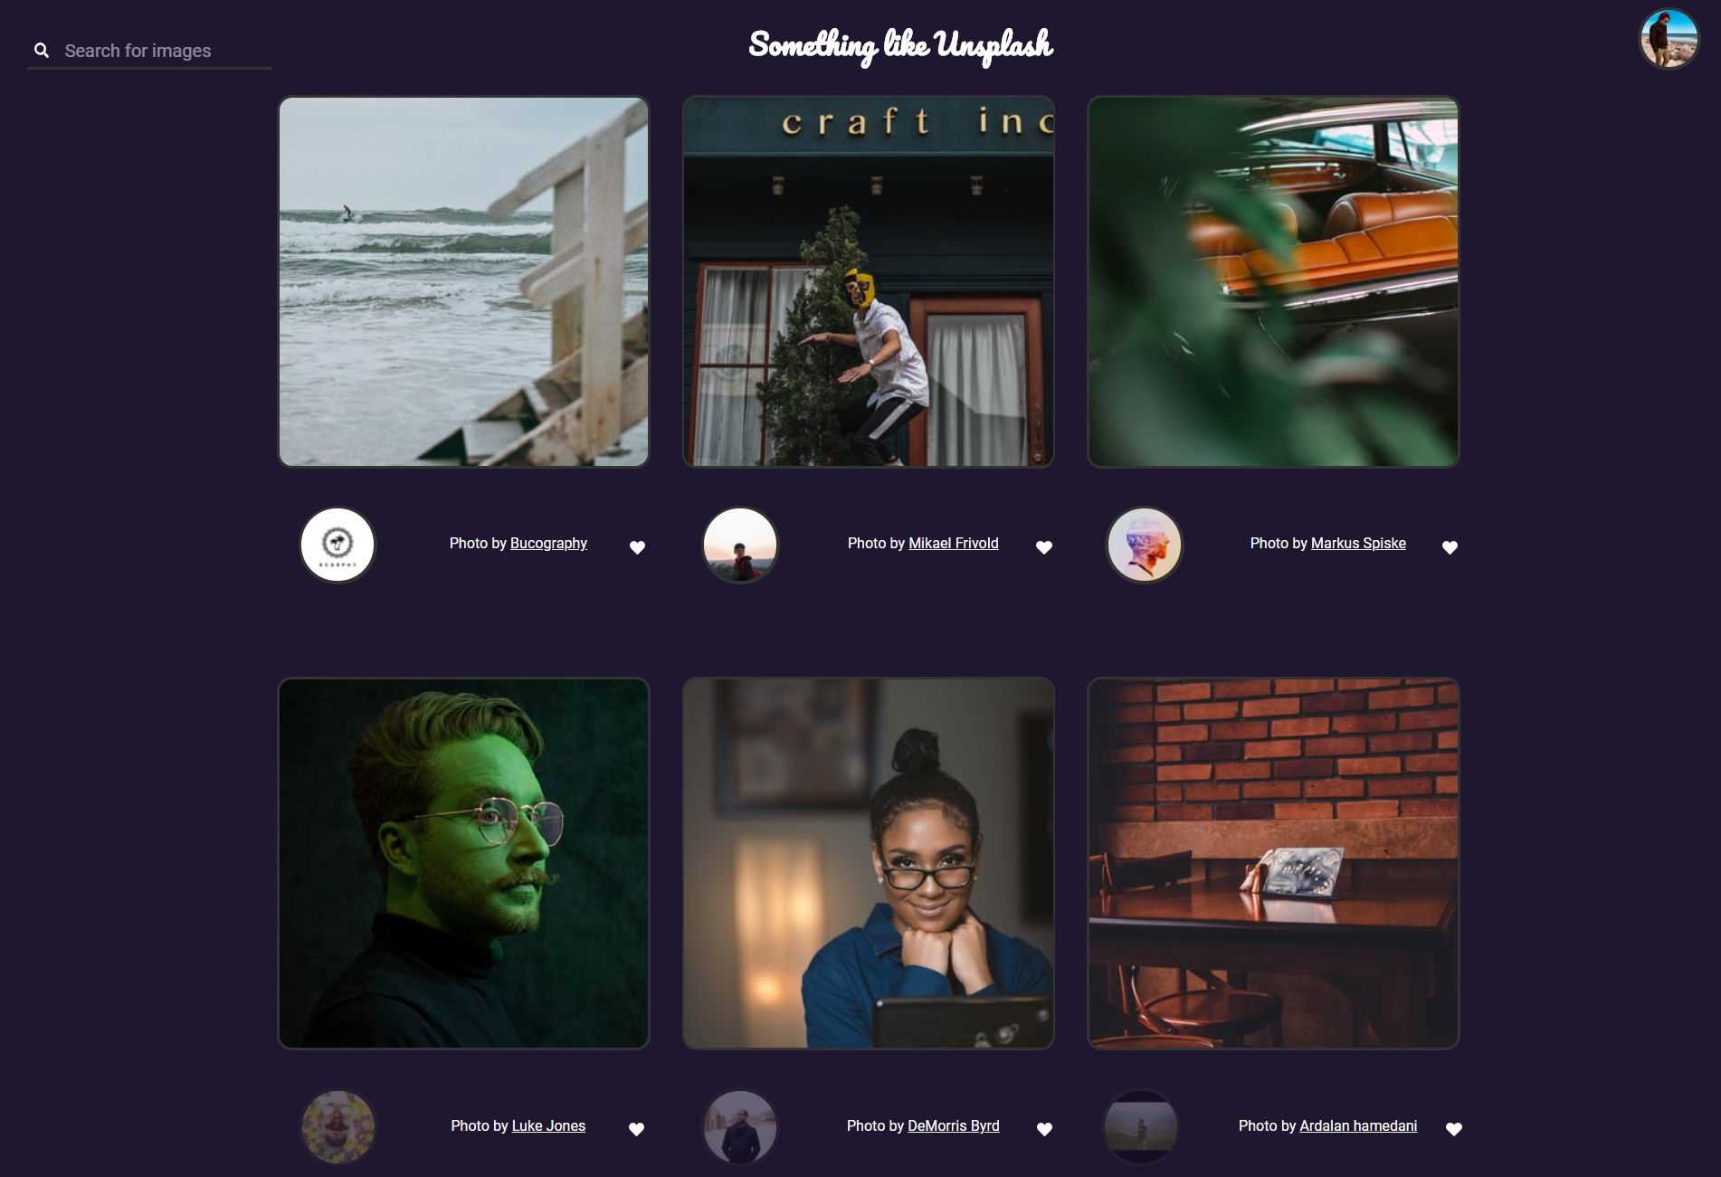Image resolution: width=1721 pixels, height=1177 pixels.
Task: Like Ardalan hamedani's photo with the heart
Action: point(1454,1129)
